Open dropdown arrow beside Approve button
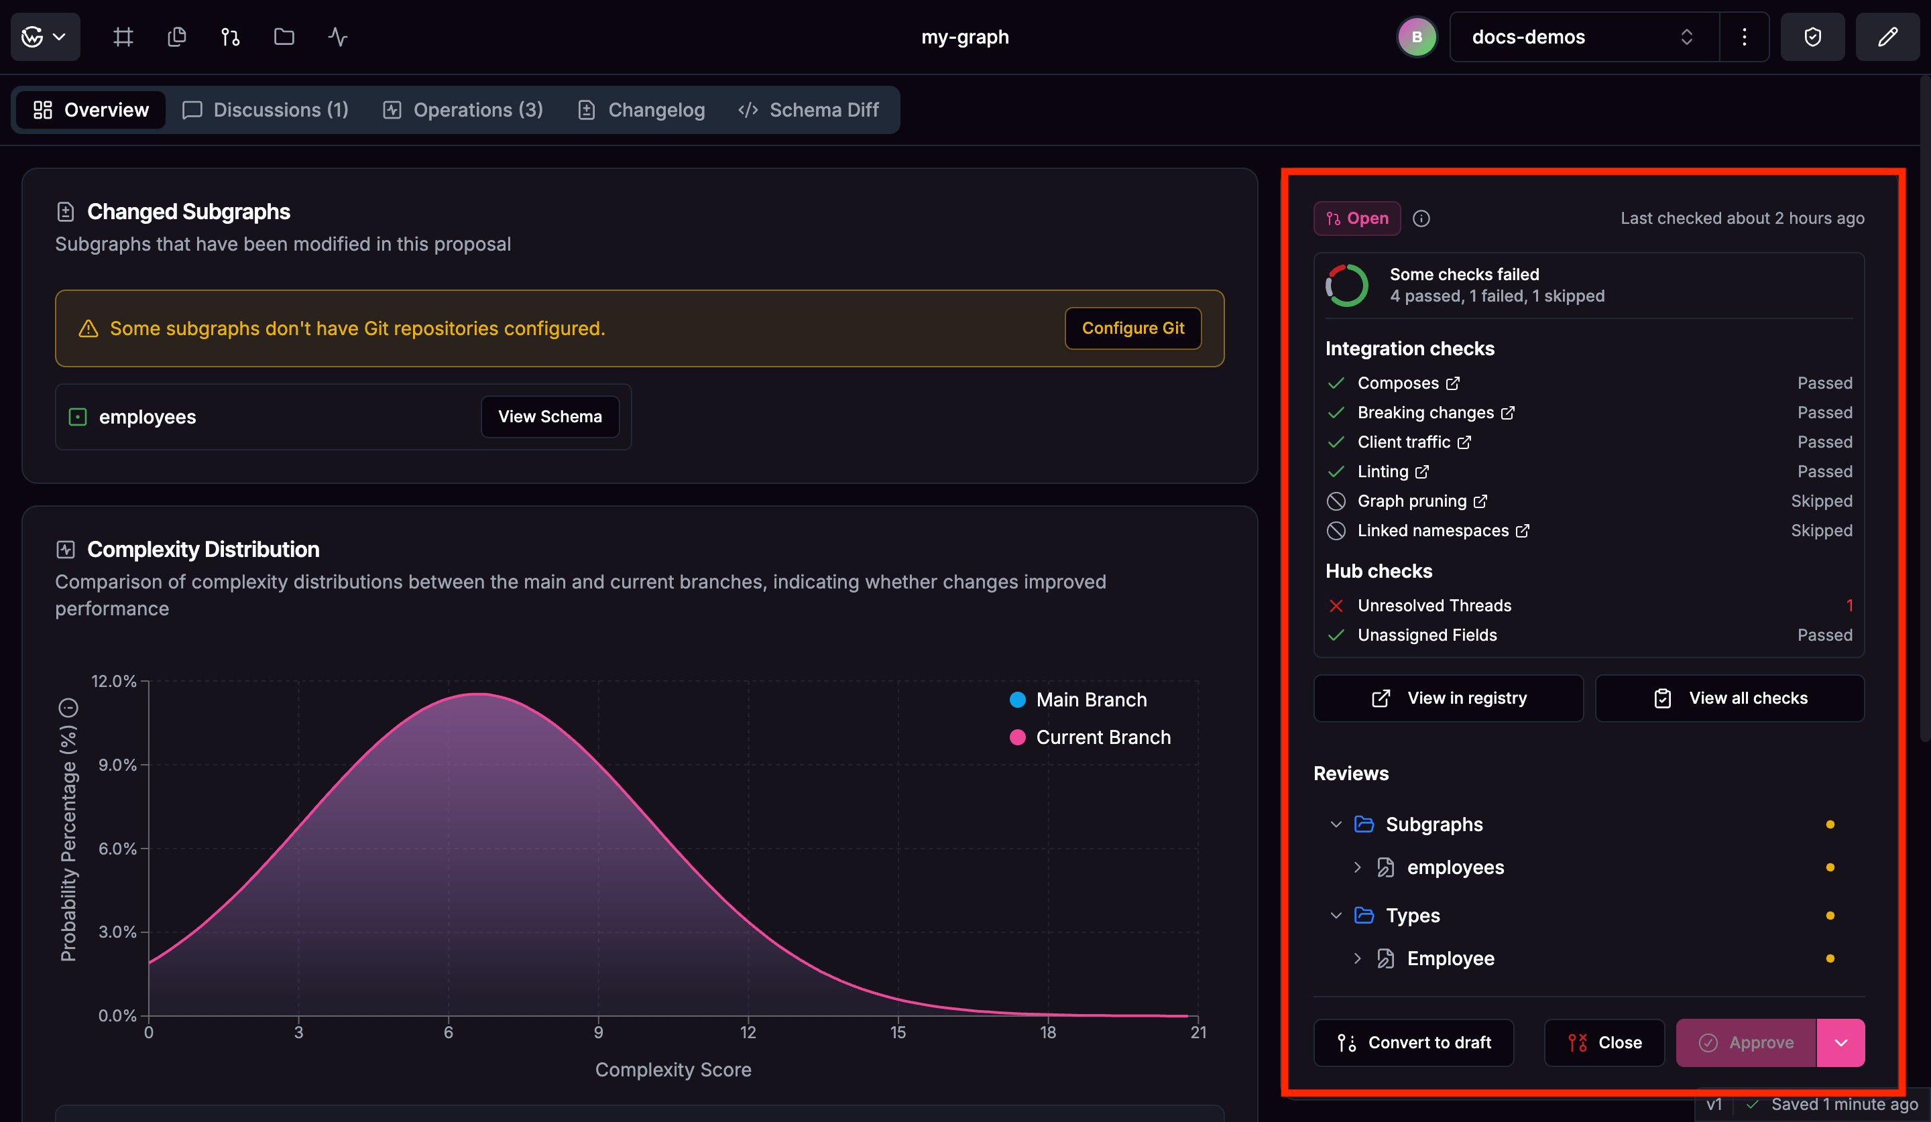The width and height of the screenshot is (1931, 1122). [x=1840, y=1042]
